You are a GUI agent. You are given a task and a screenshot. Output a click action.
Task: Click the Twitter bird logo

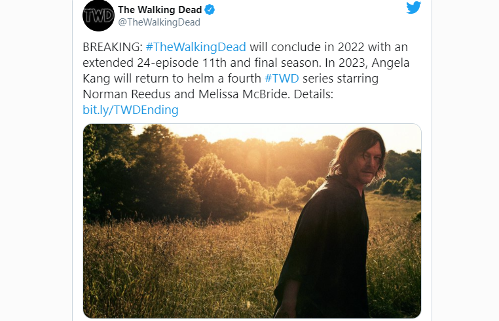click(413, 7)
